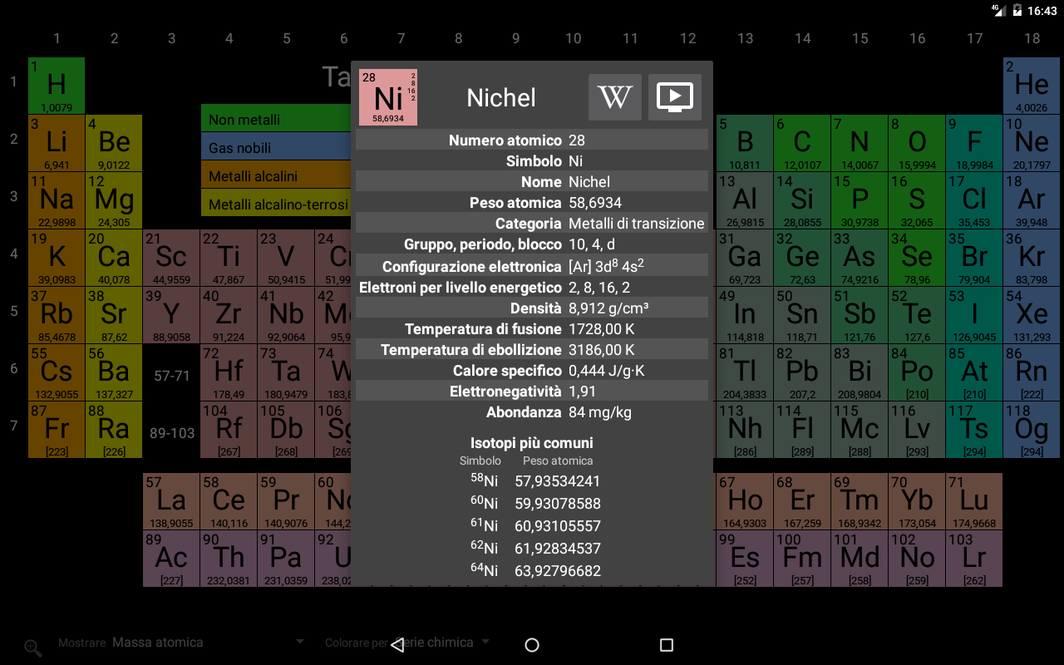Image resolution: width=1064 pixels, height=665 pixels.
Task: Select the Carbon (C) element tile
Action: coord(802,143)
